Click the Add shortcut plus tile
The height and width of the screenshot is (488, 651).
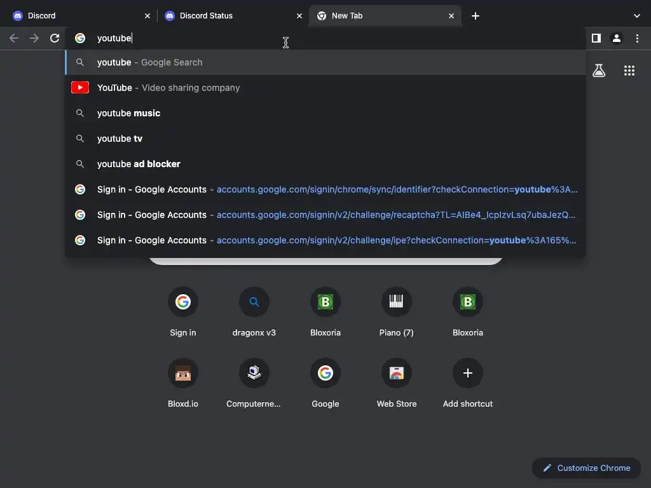tap(467, 383)
